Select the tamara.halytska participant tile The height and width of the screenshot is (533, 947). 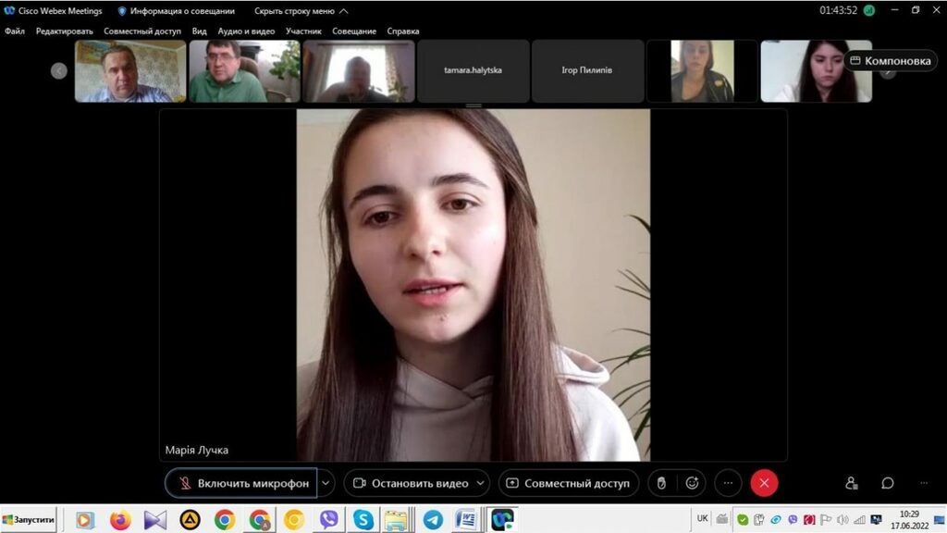click(x=473, y=70)
